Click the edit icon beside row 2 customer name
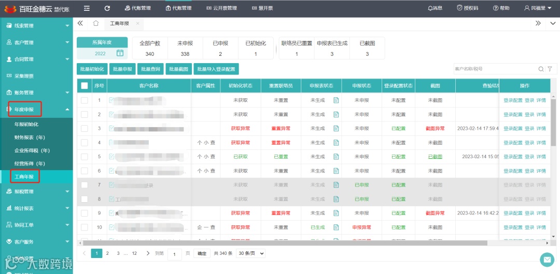 (111, 114)
